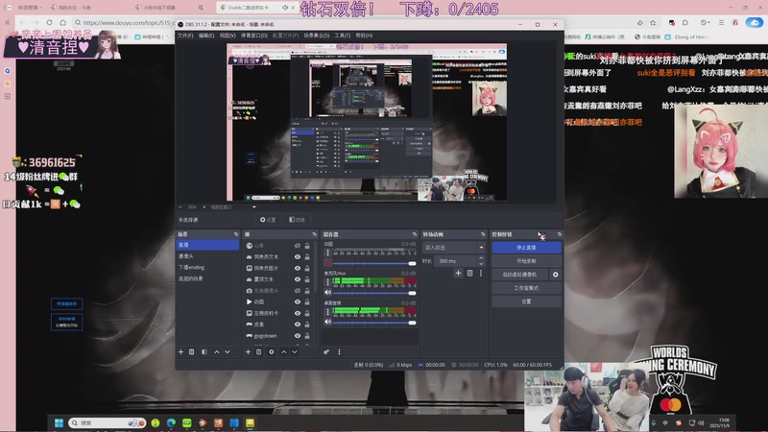Move scene down arrow in Scenes panel
The width and height of the screenshot is (768, 432).
coord(228,351)
